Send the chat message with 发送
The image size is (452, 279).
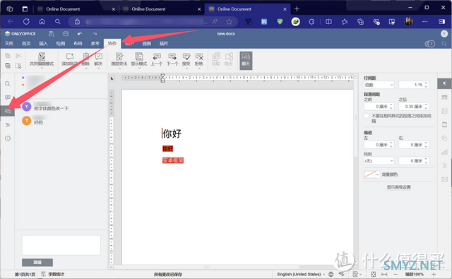coord(37,262)
